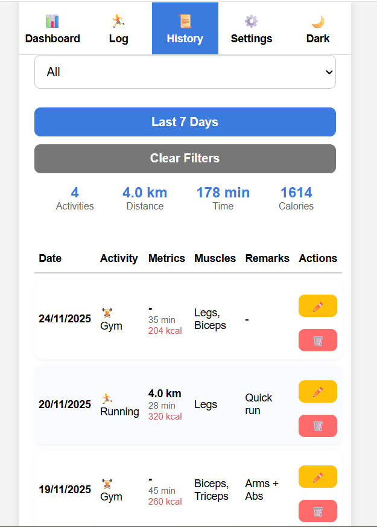
Task: Click the 4.0 km Distance stat
Action: pos(145,198)
